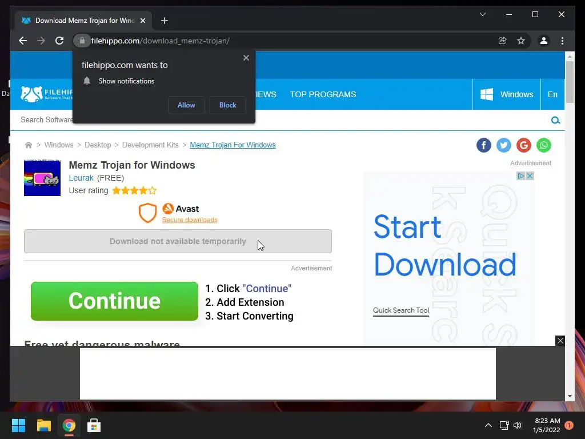Share via the Google icon
585x439 pixels.
524,145
